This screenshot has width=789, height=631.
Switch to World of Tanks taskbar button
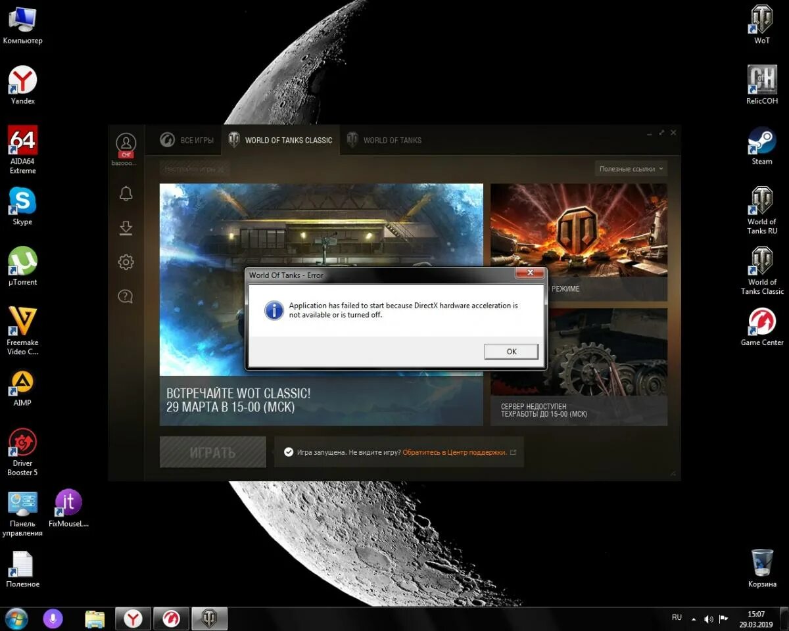pos(210,619)
